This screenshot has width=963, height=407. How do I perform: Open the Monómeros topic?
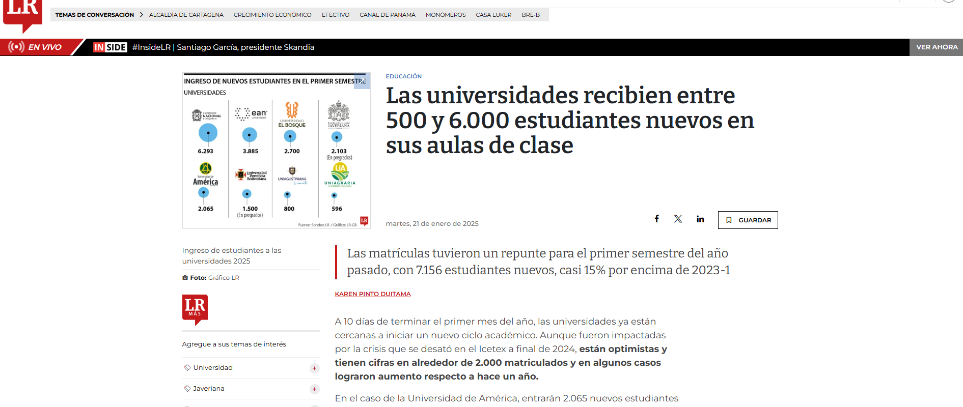pos(446,15)
